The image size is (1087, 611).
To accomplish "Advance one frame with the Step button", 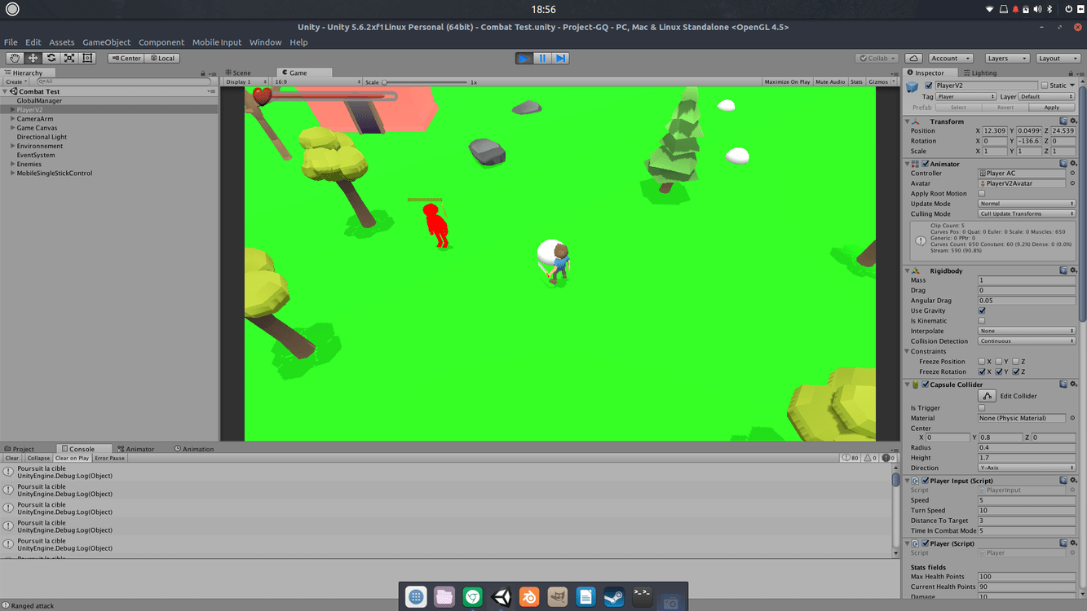I will (x=560, y=58).
